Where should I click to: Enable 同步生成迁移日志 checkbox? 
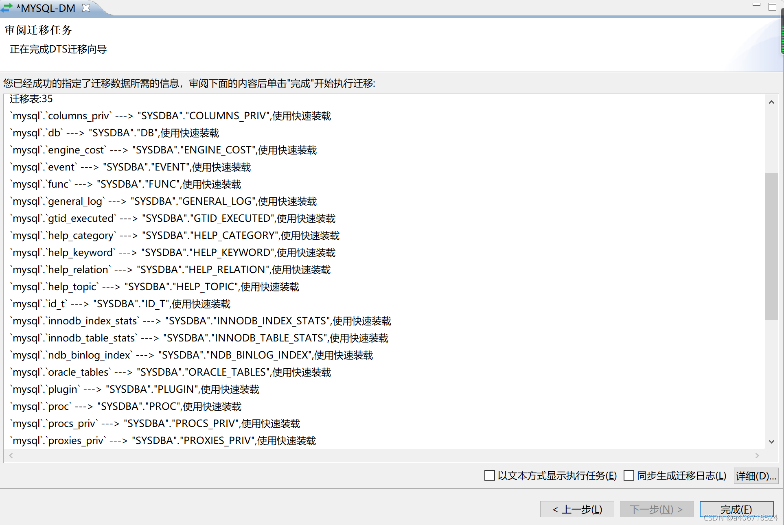coord(629,475)
